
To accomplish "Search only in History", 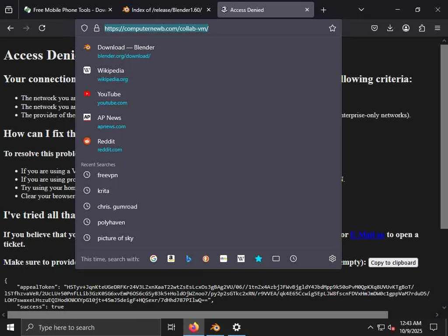I will (x=294, y=259).
